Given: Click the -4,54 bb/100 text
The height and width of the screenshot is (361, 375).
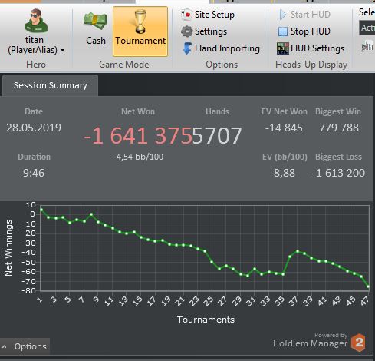Looking at the screenshot, I should [138, 157].
